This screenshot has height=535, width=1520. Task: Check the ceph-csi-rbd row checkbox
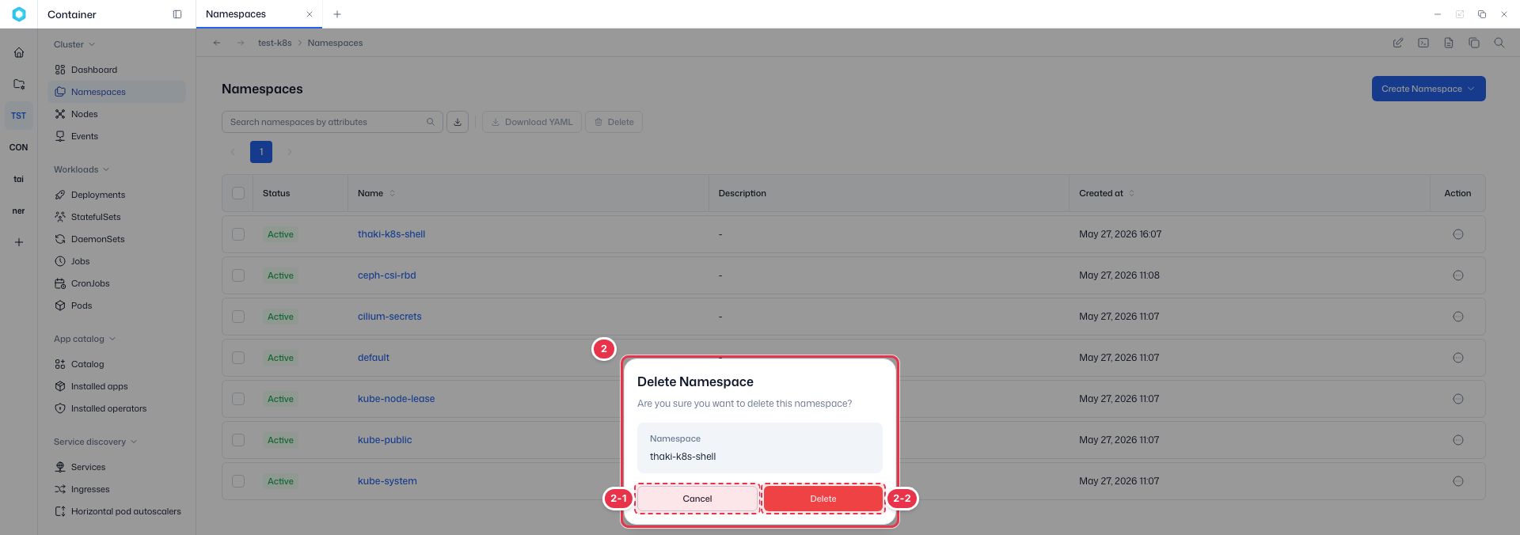tap(238, 275)
